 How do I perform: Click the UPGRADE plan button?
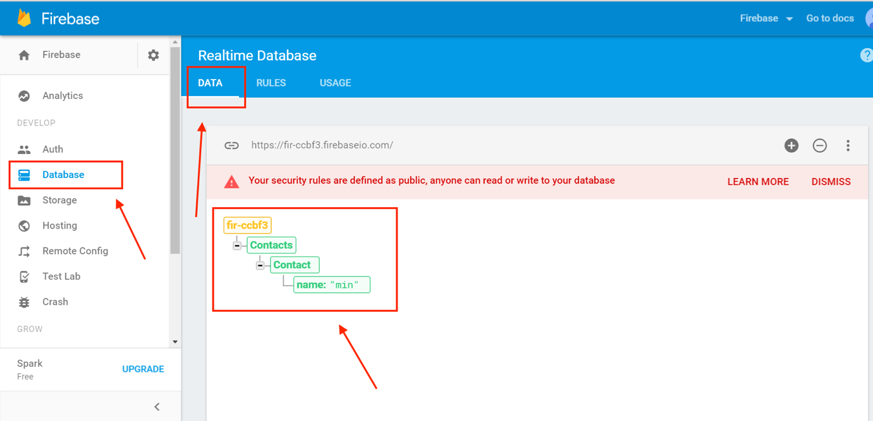[143, 369]
